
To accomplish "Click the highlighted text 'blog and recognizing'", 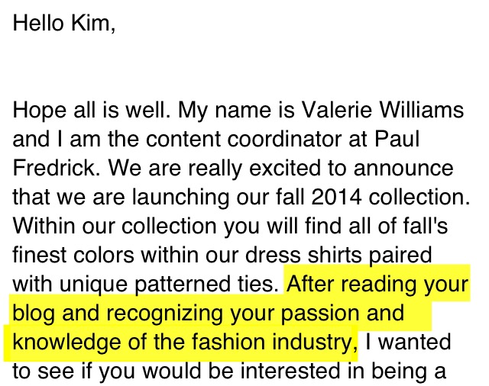I will [117, 314].
